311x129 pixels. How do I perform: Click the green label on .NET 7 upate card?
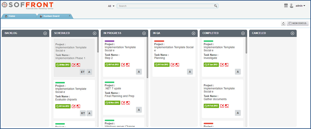pyautogui.click(x=109, y=82)
